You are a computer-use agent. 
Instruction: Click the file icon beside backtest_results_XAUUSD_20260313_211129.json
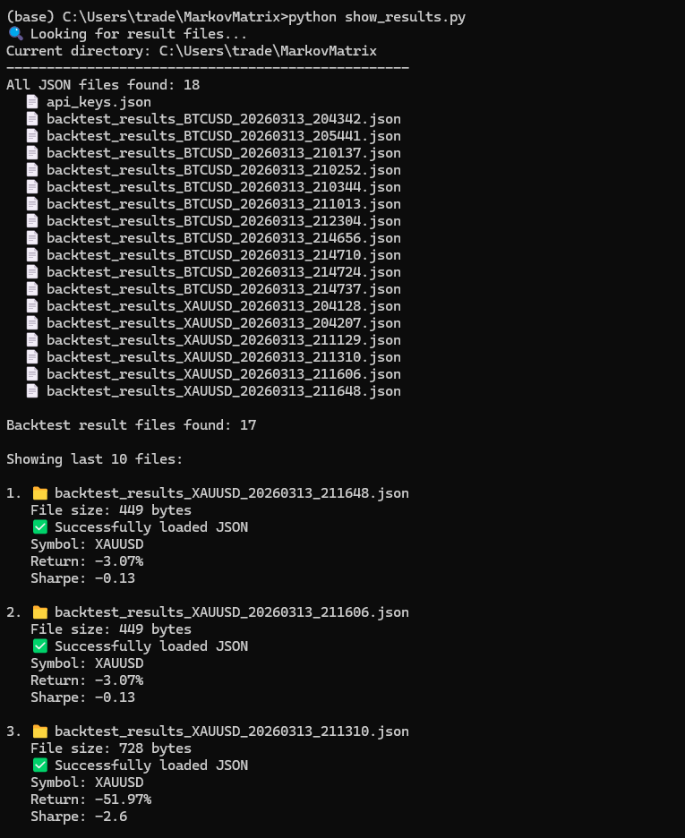[x=32, y=340]
